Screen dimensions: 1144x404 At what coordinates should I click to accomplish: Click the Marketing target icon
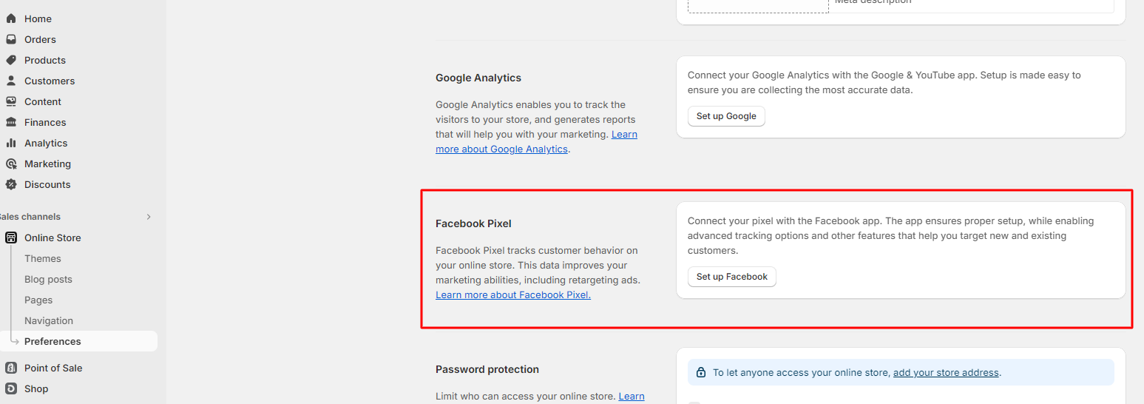point(11,164)
